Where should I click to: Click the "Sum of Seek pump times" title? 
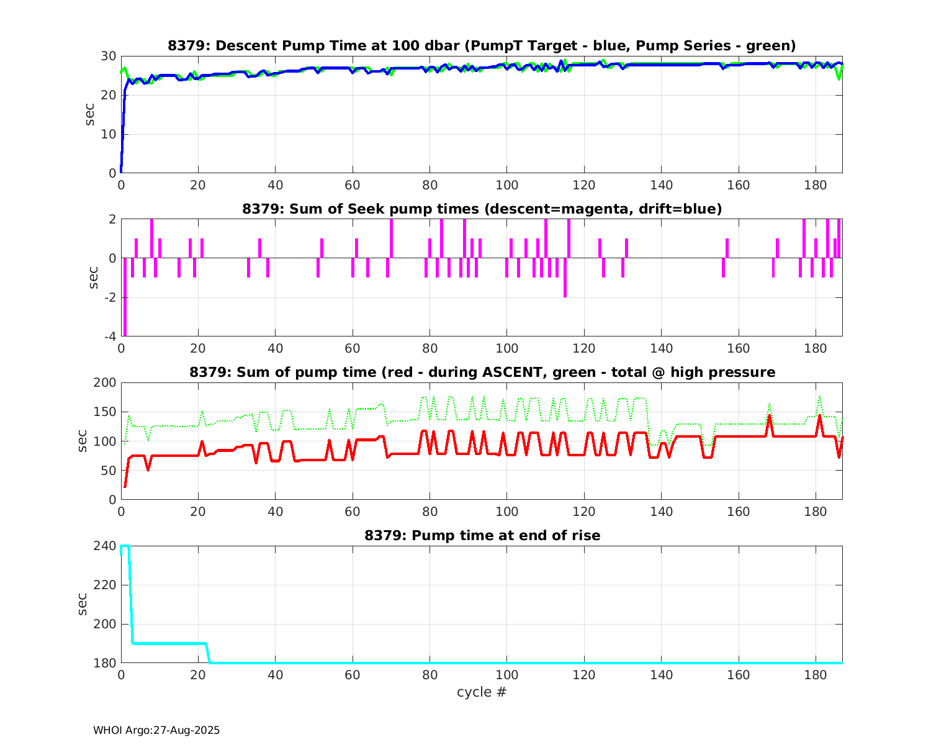tap(482, 209)
